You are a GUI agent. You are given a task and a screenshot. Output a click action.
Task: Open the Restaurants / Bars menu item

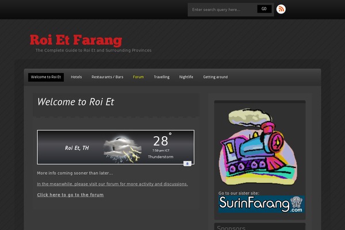(108, 77)
